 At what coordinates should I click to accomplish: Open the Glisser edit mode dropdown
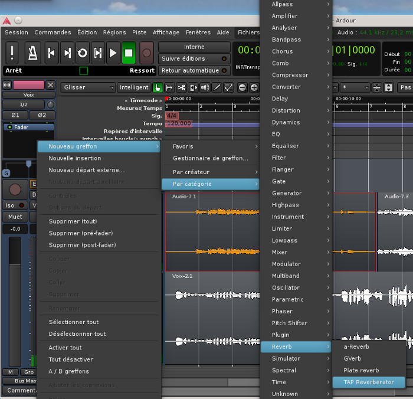click(88, 87)
